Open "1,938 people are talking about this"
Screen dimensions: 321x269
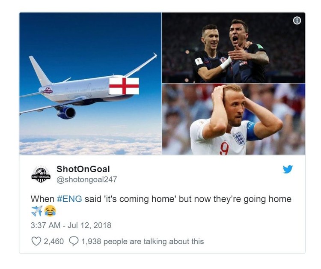[143, 241]
